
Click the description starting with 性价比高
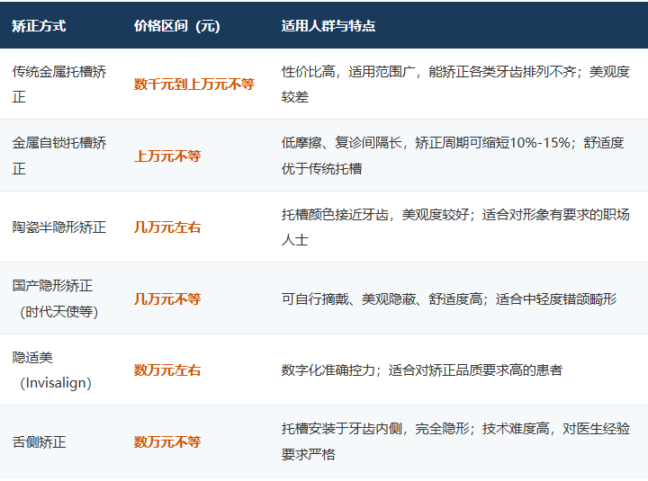coord(455,85)
